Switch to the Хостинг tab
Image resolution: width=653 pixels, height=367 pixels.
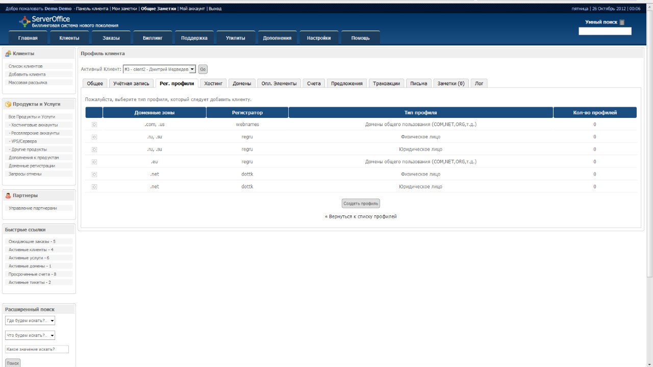point(213,84)
